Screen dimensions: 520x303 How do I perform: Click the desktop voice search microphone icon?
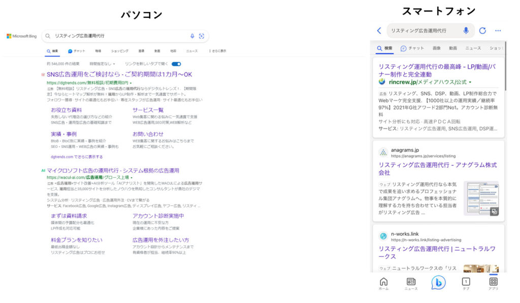tap(192, 36)
